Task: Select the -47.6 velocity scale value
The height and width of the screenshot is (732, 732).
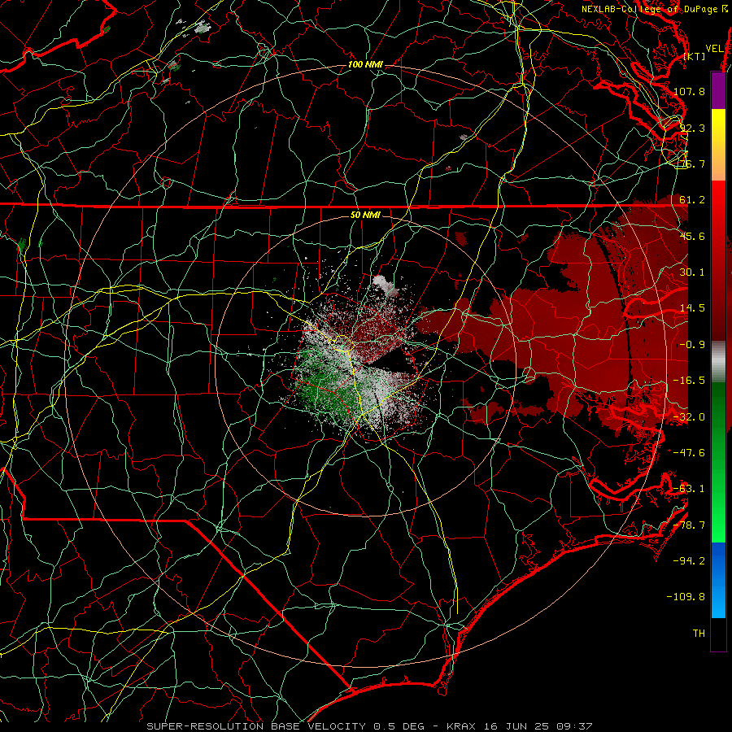Action: [x=689, y=453]
